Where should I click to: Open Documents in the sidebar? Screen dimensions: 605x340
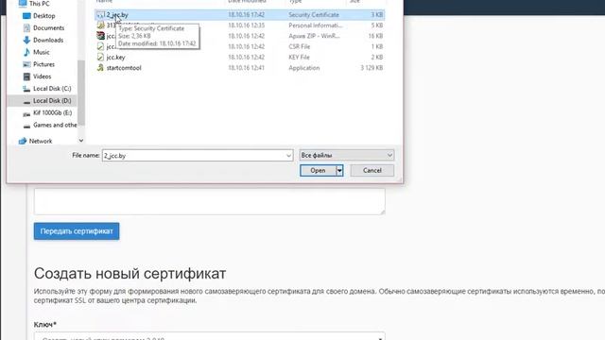click(48, 27)
